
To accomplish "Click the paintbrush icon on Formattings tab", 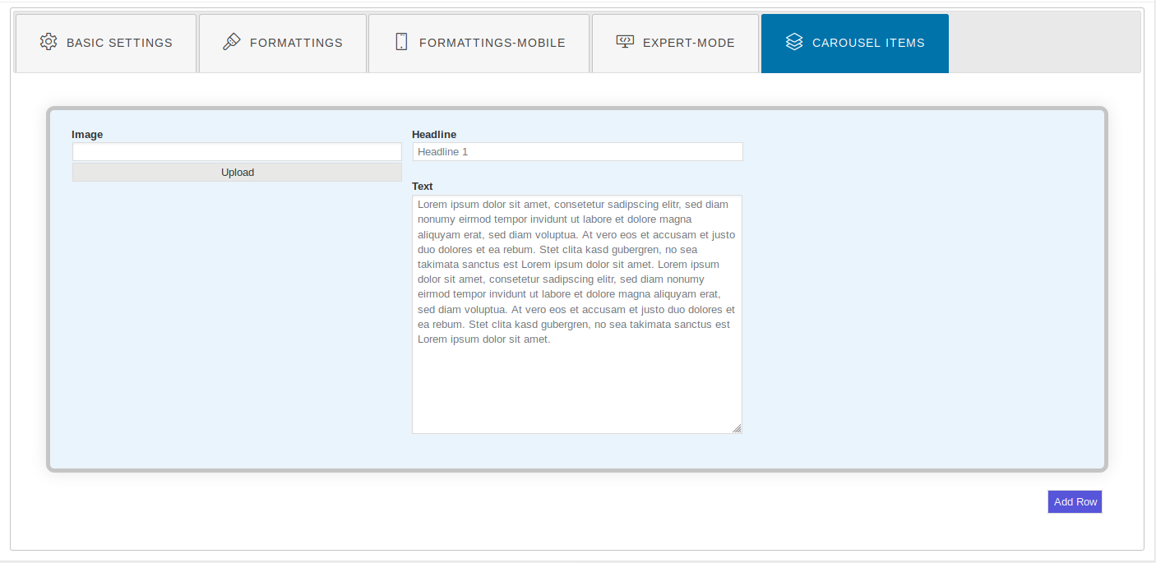I will point(232,42).
